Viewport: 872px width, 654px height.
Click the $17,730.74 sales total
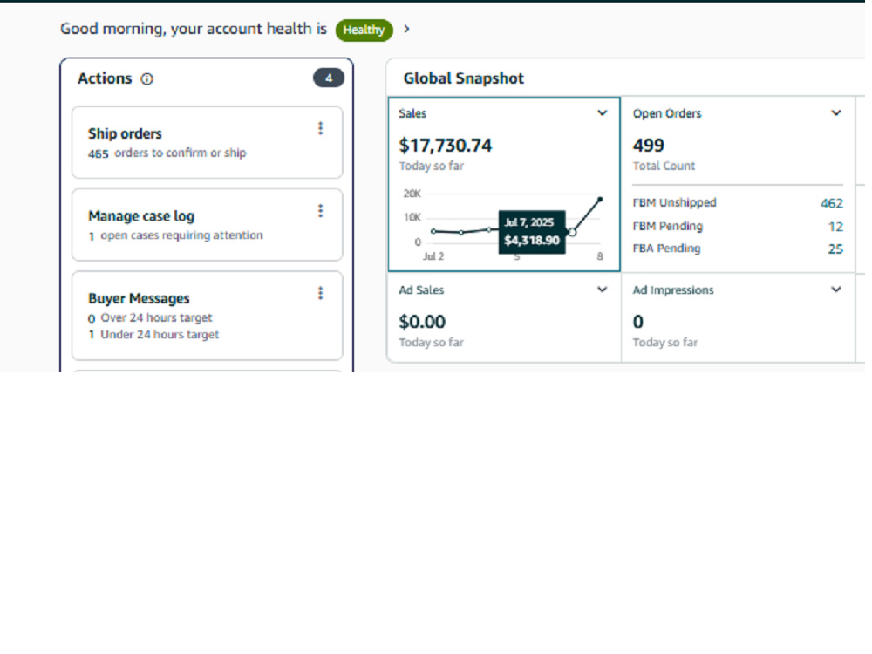(446, 146)
